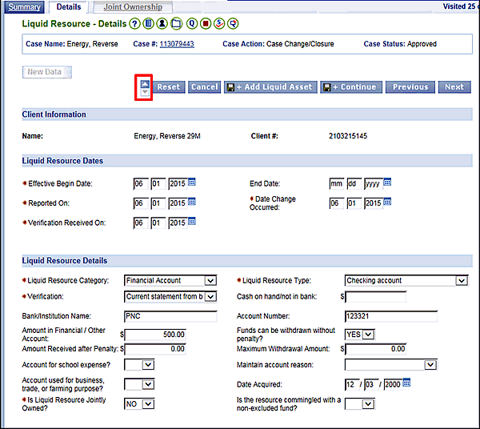
Task: Switch to the Summary tab
Action: [x=23, y=6]
